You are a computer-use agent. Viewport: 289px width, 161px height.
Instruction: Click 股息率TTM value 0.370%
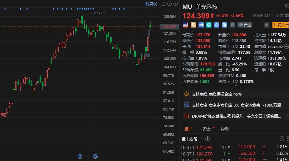coord(247,82)
